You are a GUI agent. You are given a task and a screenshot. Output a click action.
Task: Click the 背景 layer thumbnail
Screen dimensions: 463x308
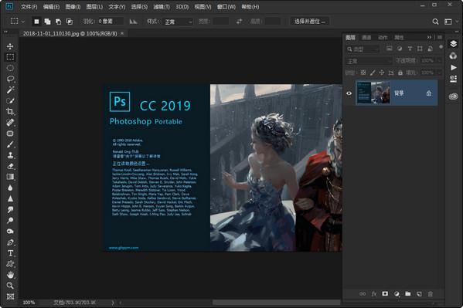coord(373,93)
